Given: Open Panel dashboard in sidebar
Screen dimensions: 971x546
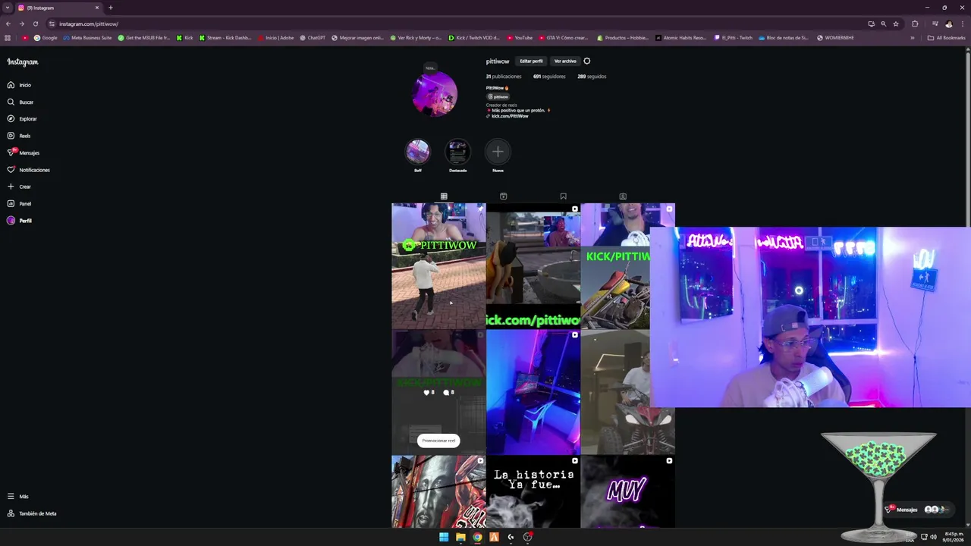Looking at the screenshot, I should click(20, 203).
